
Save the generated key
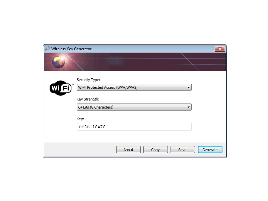[x=183, y=150]
